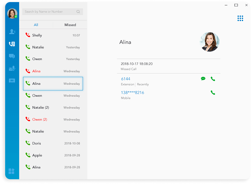Viewport: 252px width, 184px height.
Task: Click Alina's large profile photo
Action: (x=209, y=42)
